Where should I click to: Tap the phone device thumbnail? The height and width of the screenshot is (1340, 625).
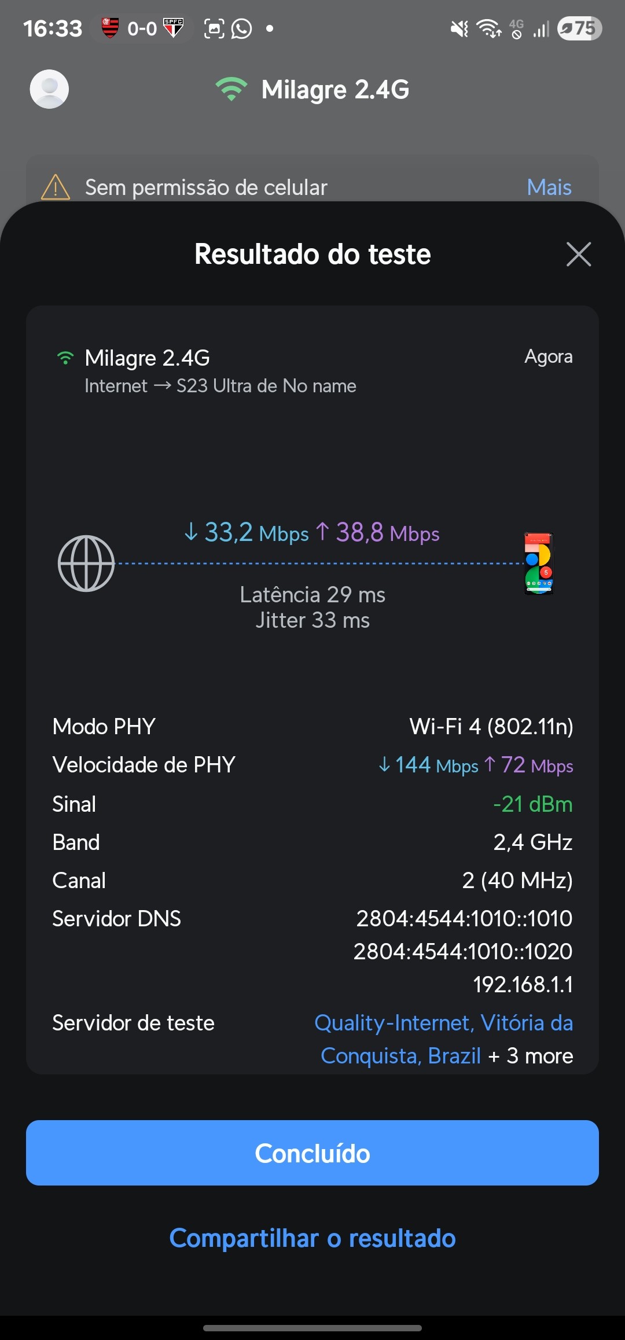click(539, 564)
